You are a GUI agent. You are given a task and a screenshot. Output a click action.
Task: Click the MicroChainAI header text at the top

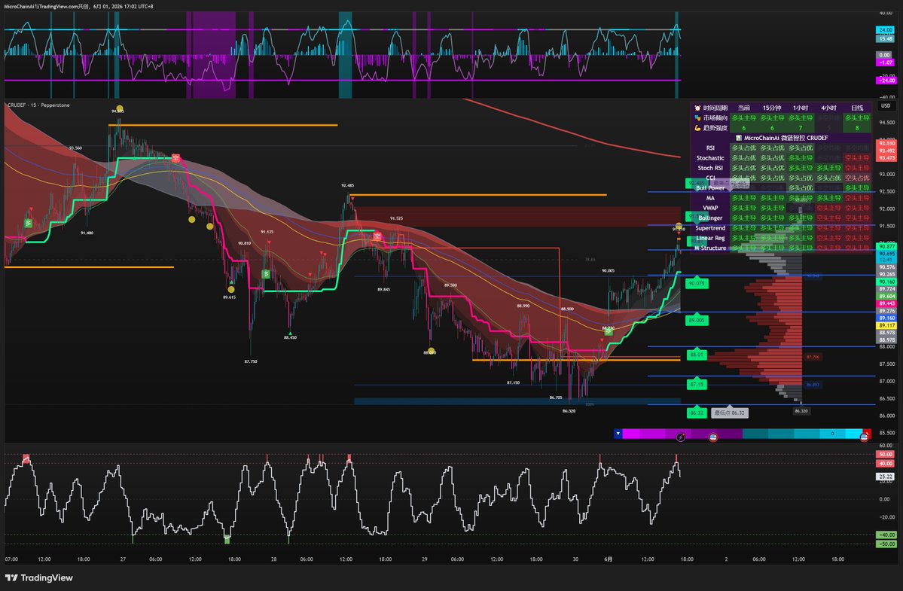click(x=79, y=6)
